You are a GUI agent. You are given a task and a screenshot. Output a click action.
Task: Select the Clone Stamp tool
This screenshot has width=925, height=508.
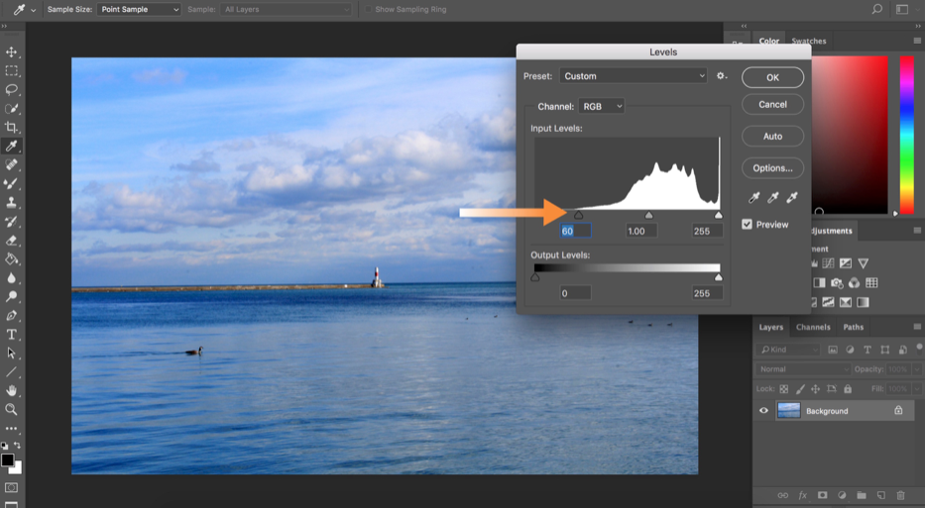click(x=11, y=203)
